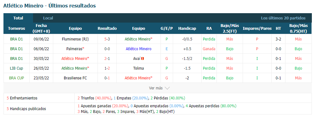Click the Impares/Pares column header
The image size is (315, 117).
pyautogui.click(x=257, y=29)
